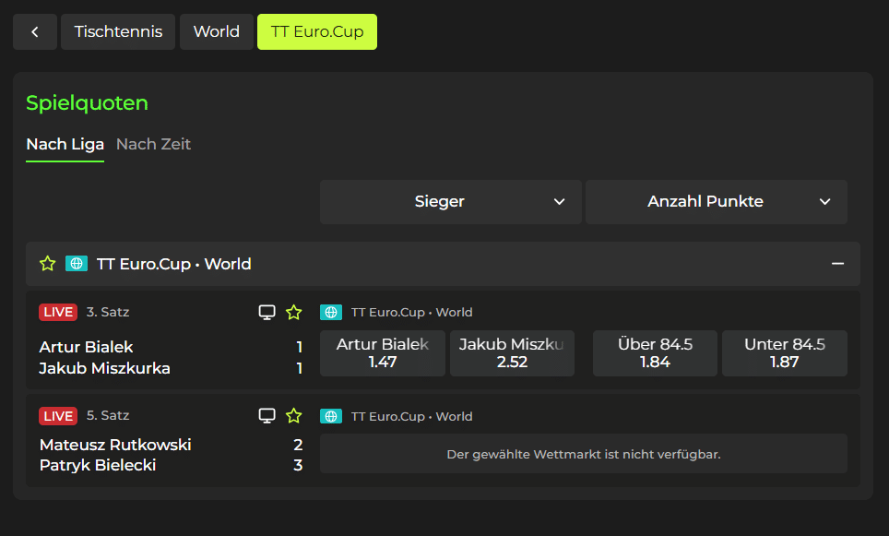Open the Patryk Bielecki player name

98,465
